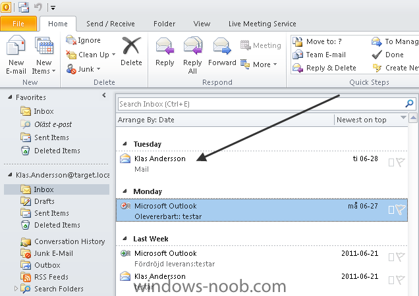The height and width of the screenshot is (296, 419).
Task: Collapse the Monday message group
Action: [125, 191]
